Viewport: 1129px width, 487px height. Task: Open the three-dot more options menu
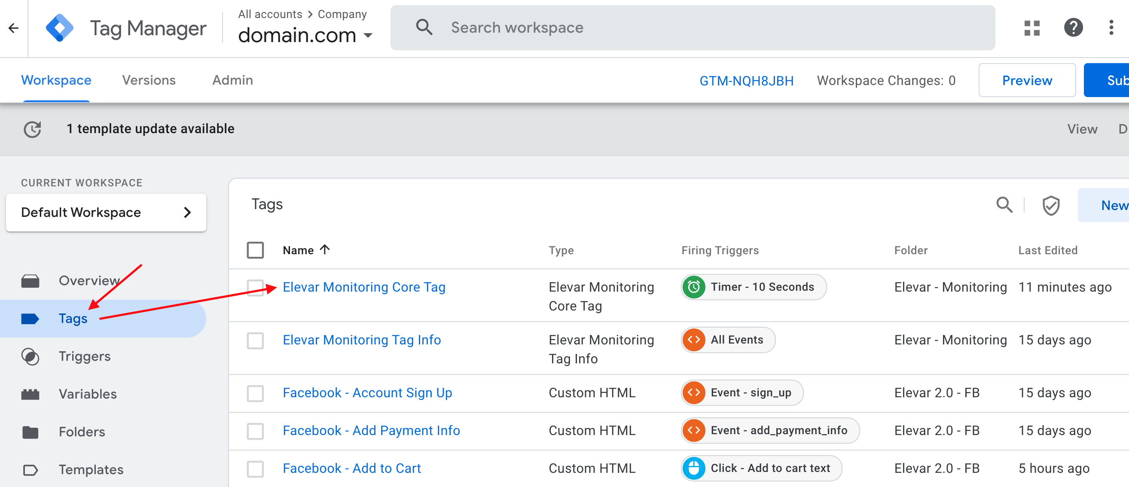pyautogui.click(x=1111, y=28)
